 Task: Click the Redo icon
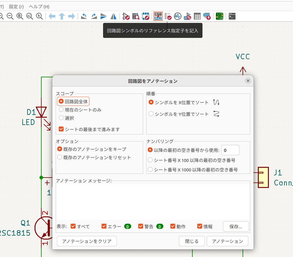click(x=94, y=16)
